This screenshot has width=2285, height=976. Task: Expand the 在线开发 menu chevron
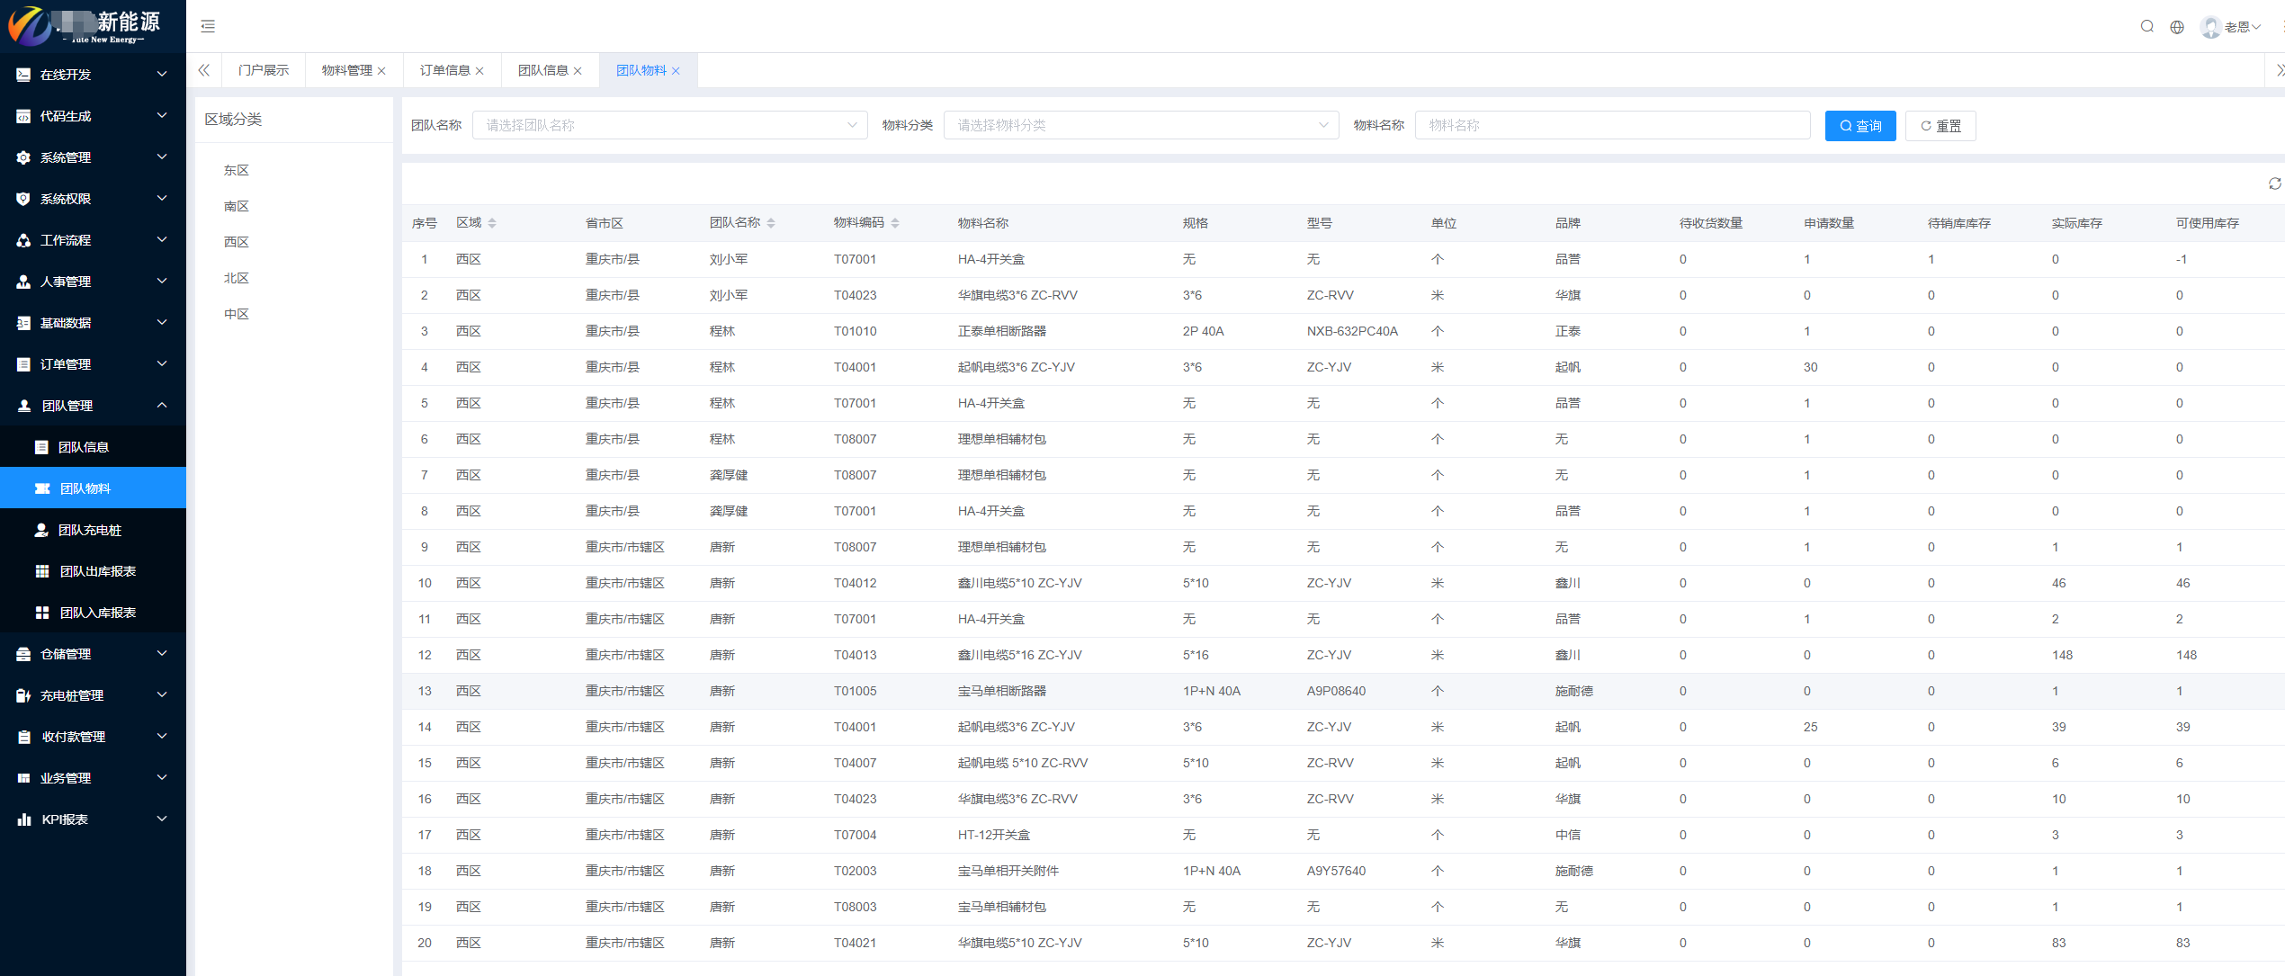click(x=162, y=74)
